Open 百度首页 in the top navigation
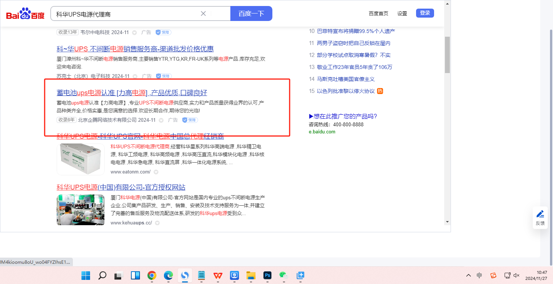This screenshot has height=284, width=553. [378, 13]
